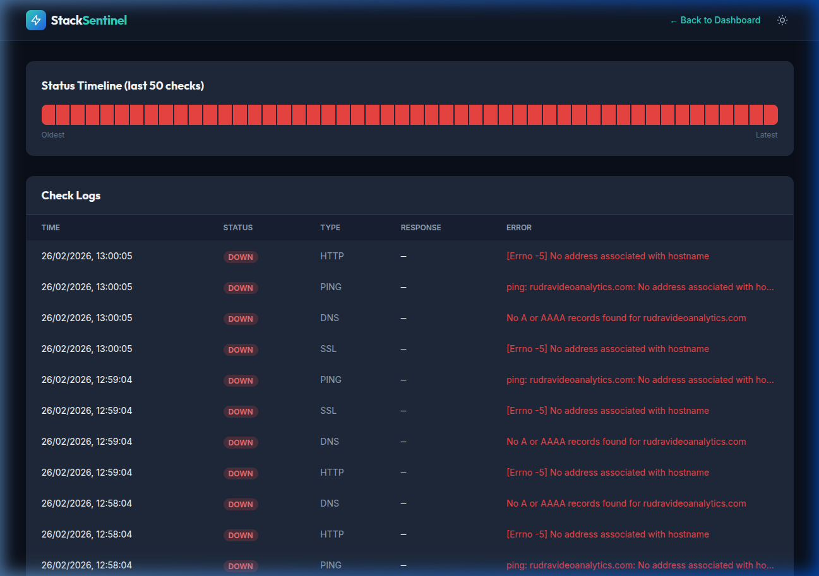
Task: Click the STATUS column header
Action: pyautogui.click(x=238, y=228)
